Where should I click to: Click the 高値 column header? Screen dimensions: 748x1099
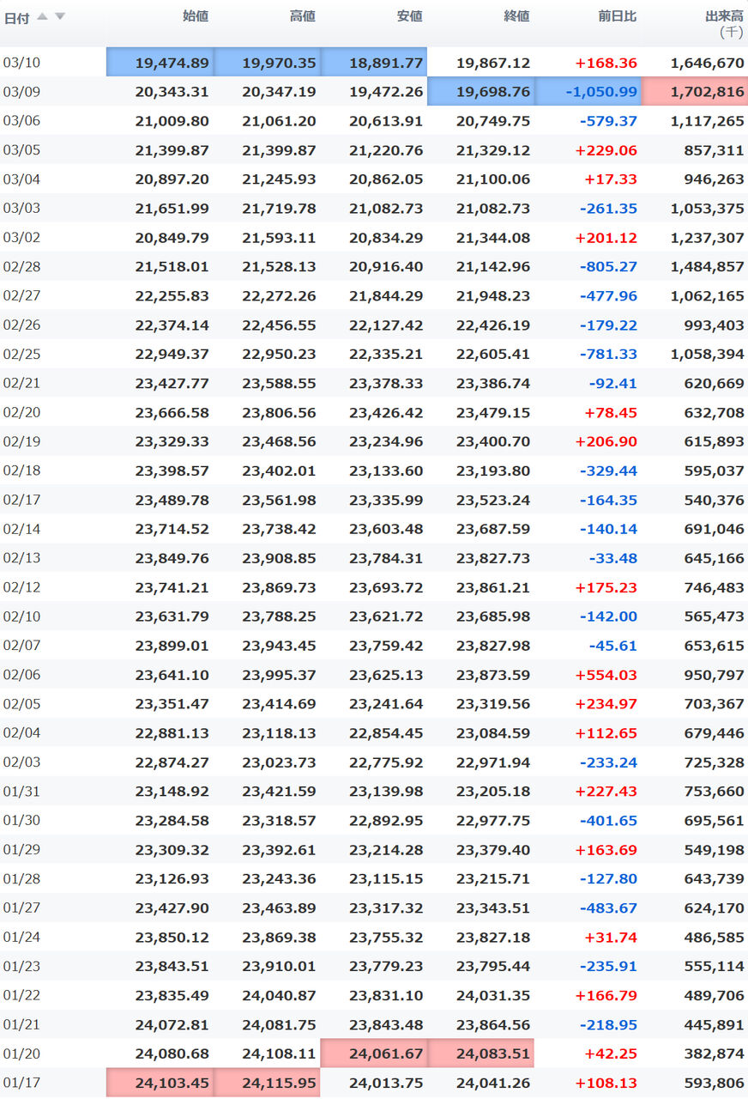tap(303, 16)
